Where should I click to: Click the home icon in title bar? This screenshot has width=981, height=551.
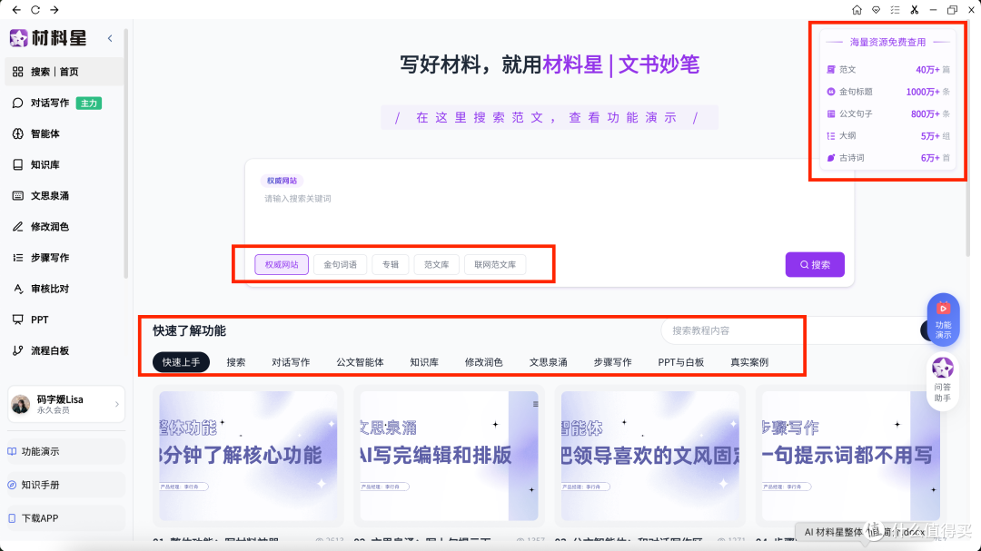857,10
